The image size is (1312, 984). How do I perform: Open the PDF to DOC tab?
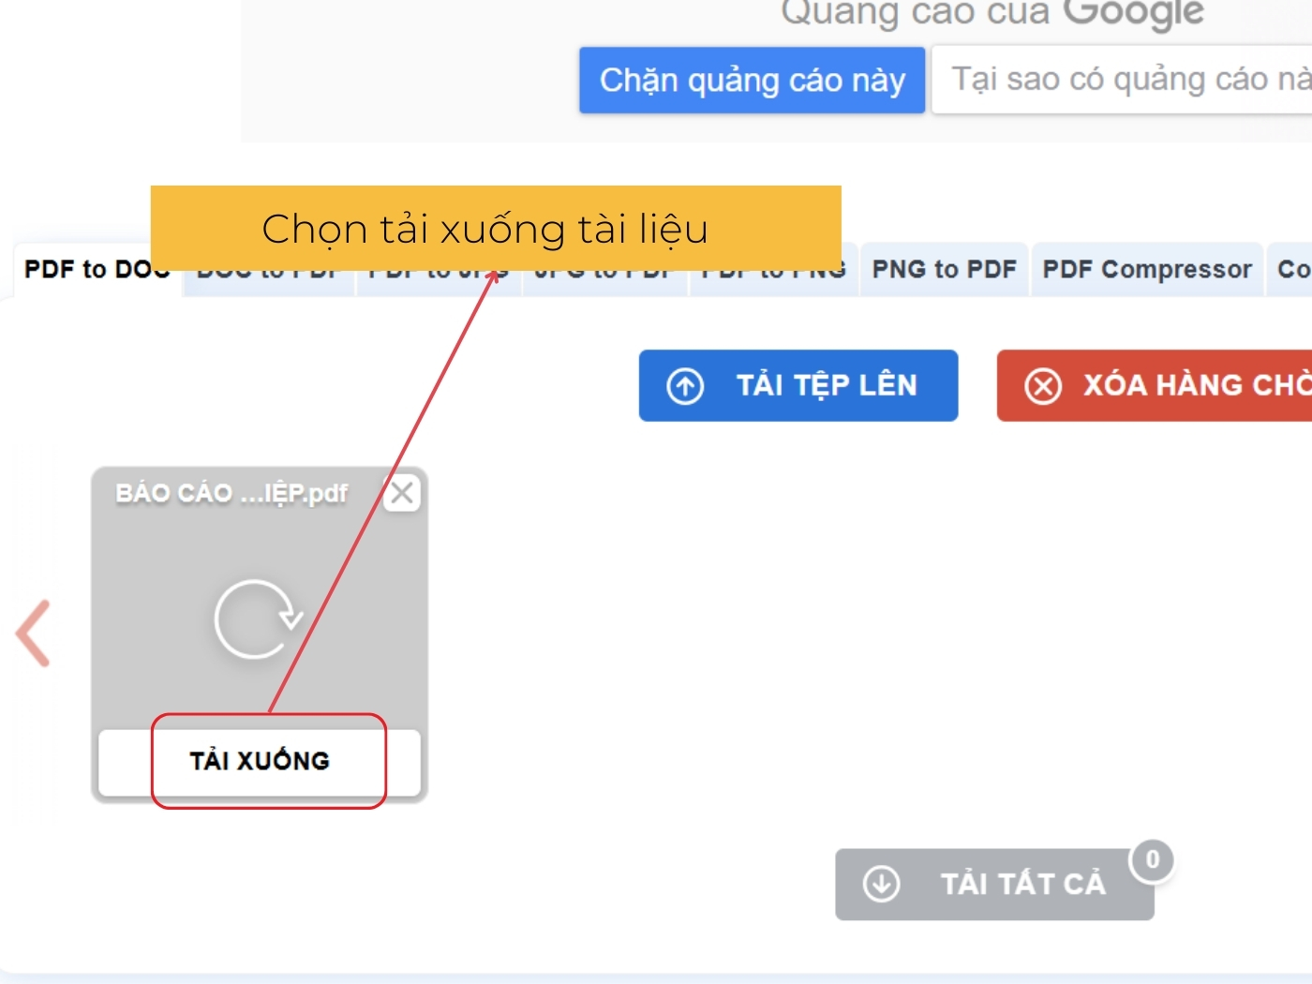[x=97, y=270]
